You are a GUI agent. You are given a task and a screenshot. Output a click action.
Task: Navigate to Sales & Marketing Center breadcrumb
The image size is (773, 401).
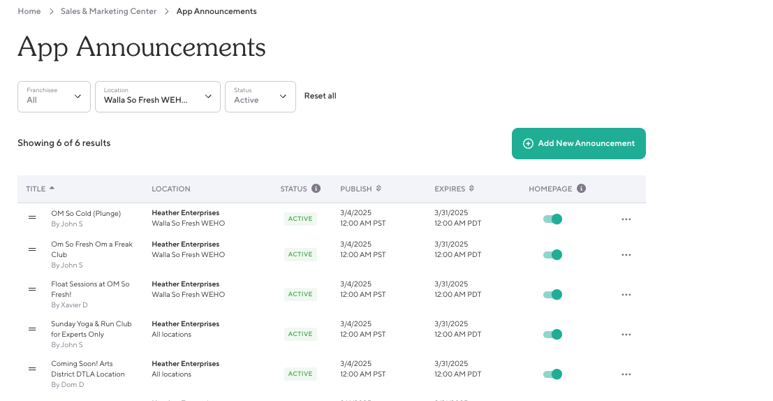[x=108, y=11]
